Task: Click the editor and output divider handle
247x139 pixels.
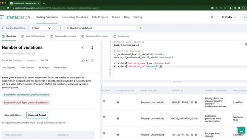Action: [177, 81]
